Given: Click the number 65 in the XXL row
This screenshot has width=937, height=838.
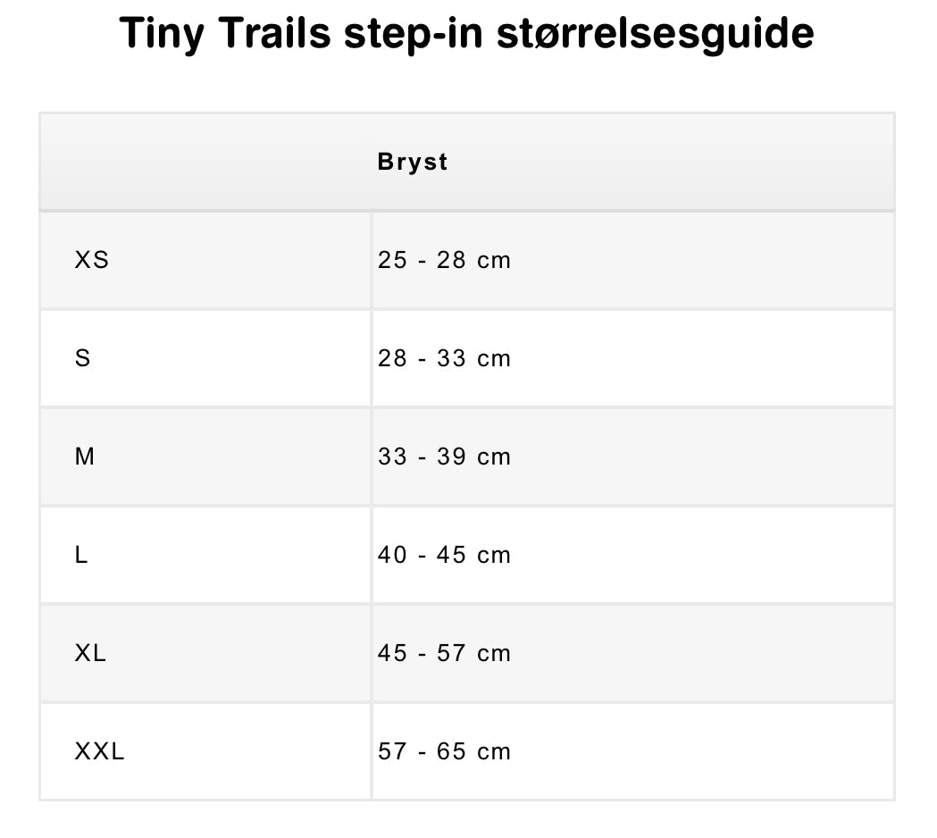Looking at the screenshot, I should (x=451, y=751).
